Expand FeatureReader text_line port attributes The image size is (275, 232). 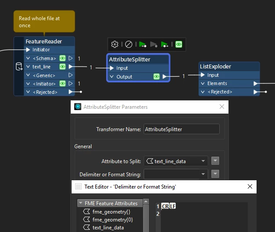tap(28, 67)
